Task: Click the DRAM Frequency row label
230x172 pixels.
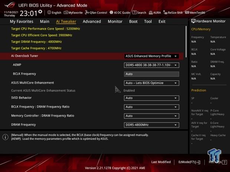Action: point(23,125)
